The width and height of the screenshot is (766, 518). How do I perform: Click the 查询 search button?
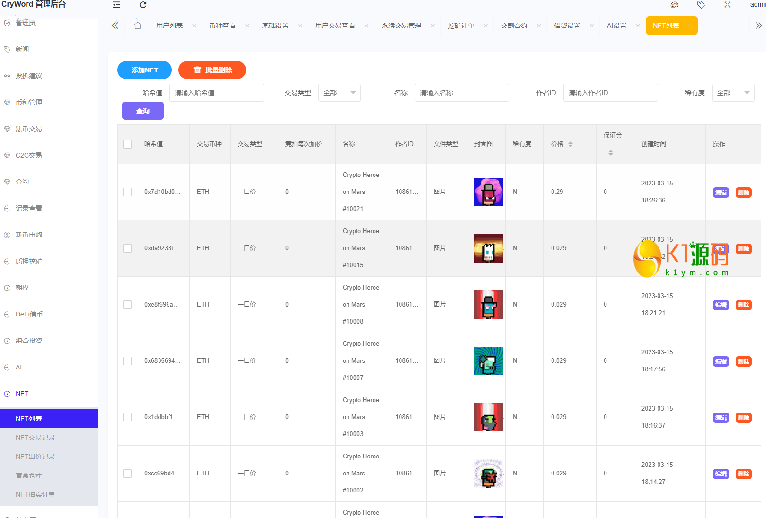pyautogui.click(x=143, y=111)
